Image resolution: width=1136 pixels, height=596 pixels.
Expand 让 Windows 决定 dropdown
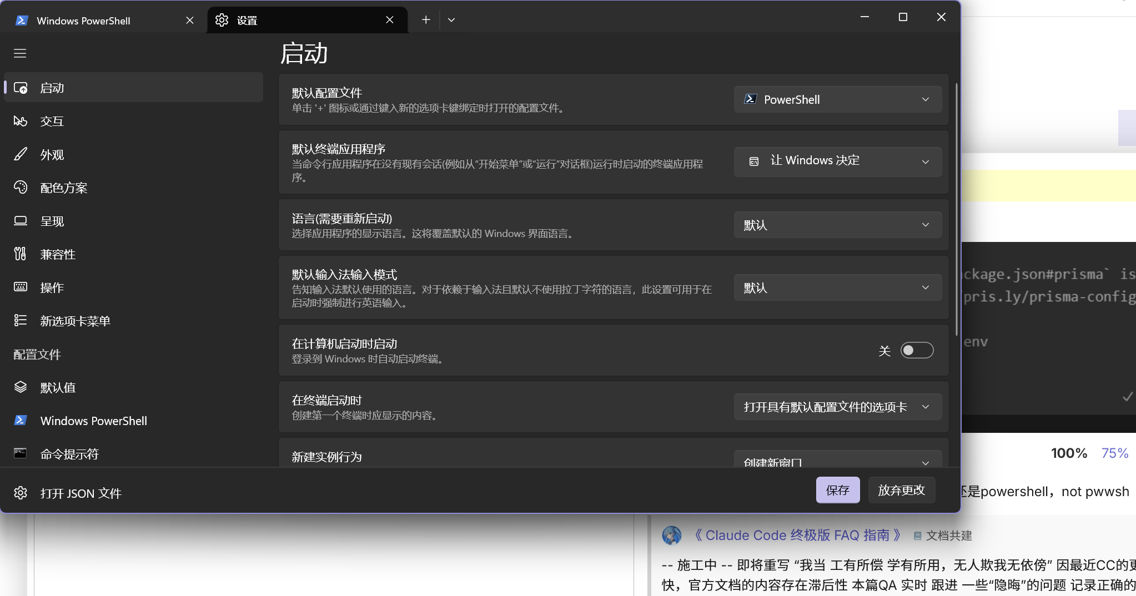coord(838,161)
